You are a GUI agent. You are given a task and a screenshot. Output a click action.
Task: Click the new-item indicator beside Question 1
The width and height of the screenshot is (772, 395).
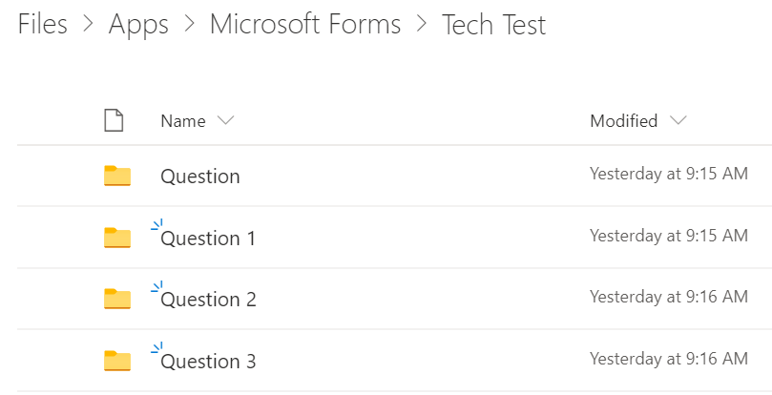[156, 225]
